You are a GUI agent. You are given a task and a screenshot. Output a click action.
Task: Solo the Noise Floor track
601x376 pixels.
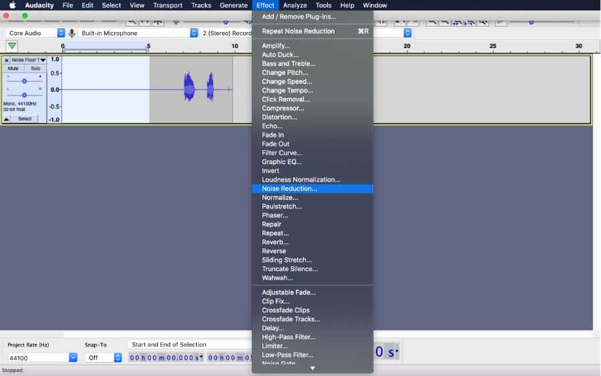pos(35,69)
